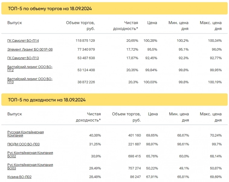Open the Рус Контейнерная Компания БО02 link
Image resolution: width=229 pixels, height=182 pixels.
[30, 154]
